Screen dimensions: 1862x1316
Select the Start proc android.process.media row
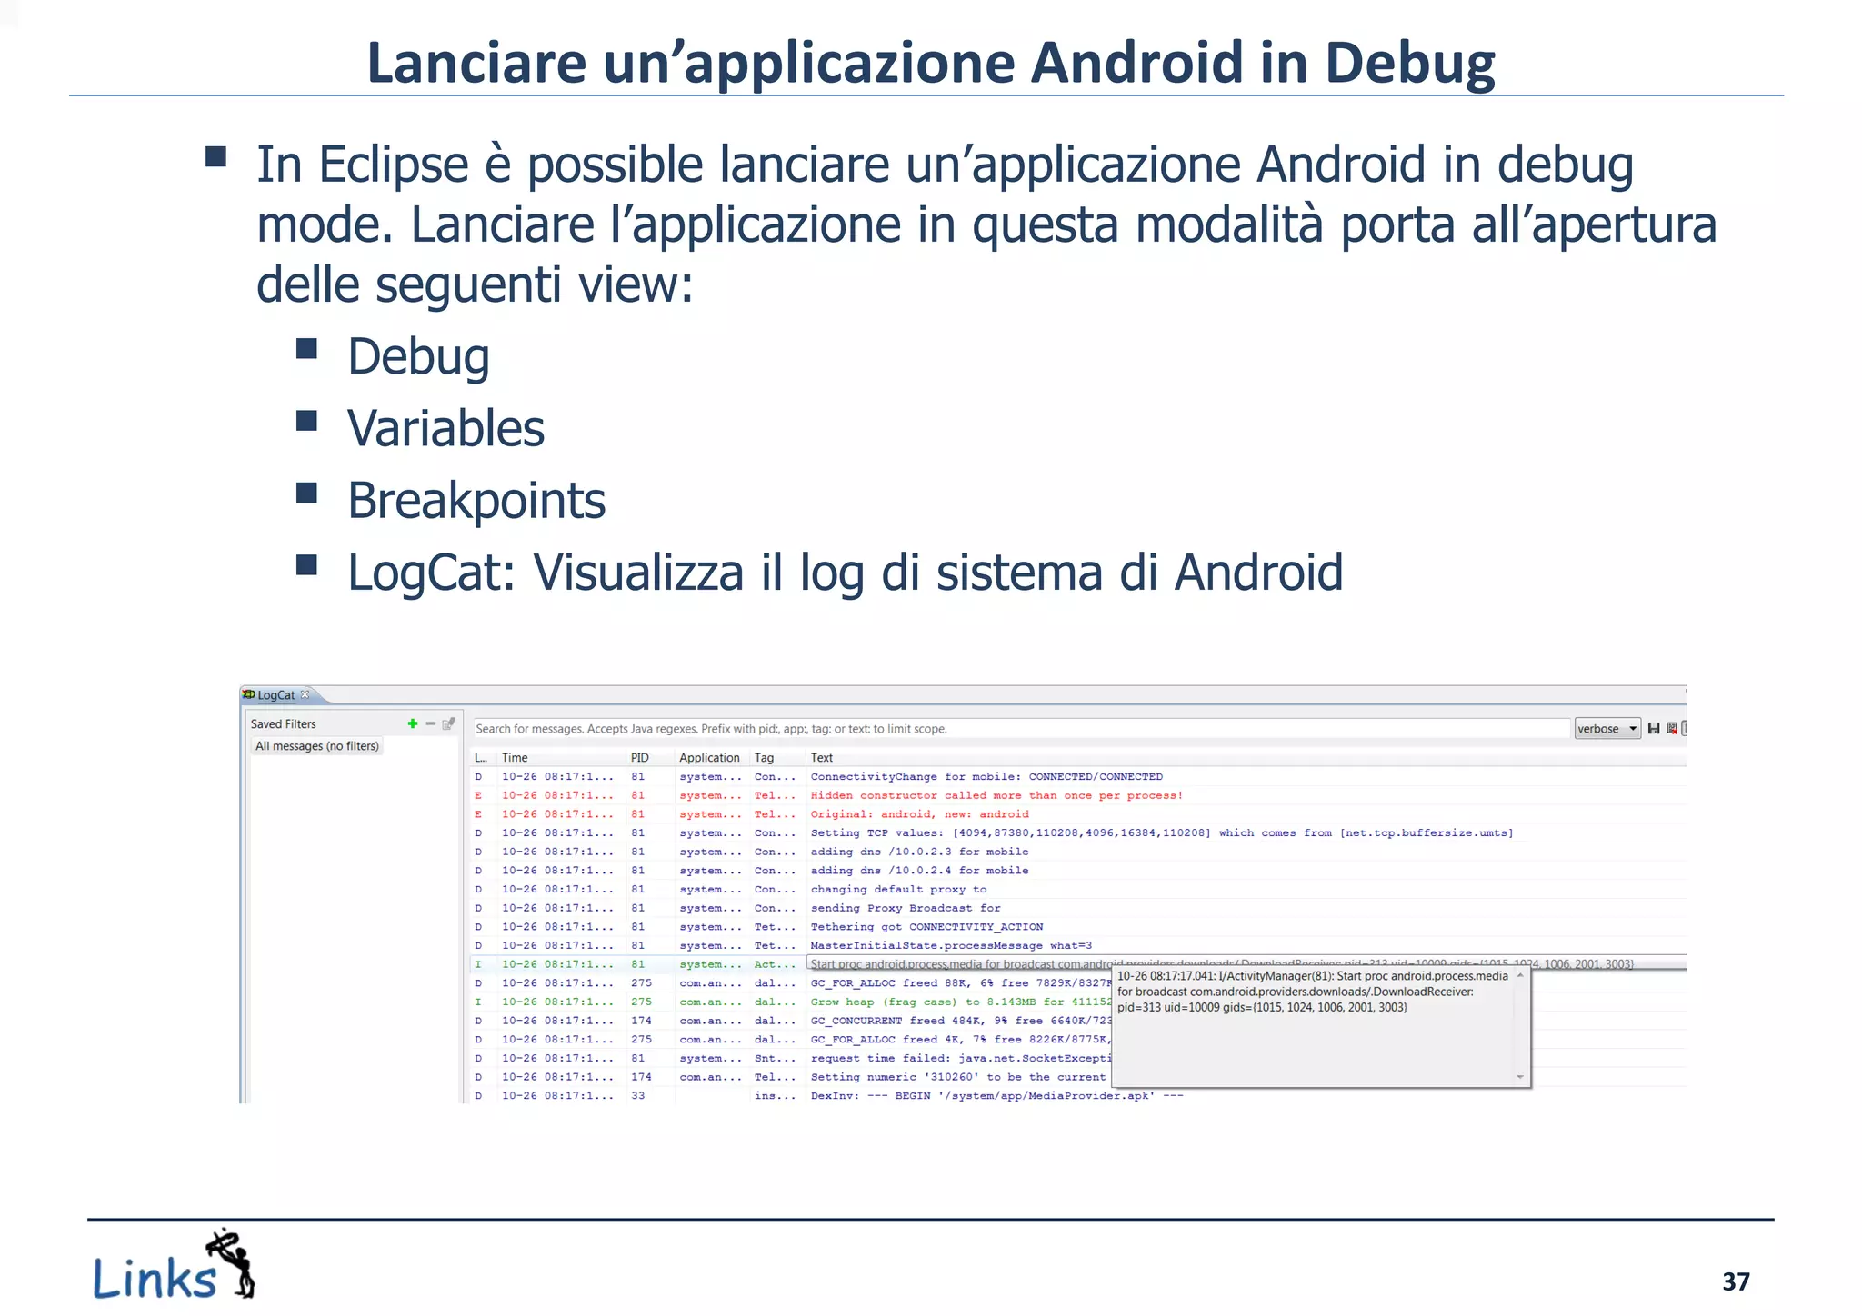(1078, 964)
